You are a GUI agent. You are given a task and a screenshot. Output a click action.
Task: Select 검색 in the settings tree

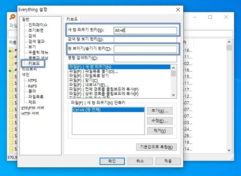(32, 36)
